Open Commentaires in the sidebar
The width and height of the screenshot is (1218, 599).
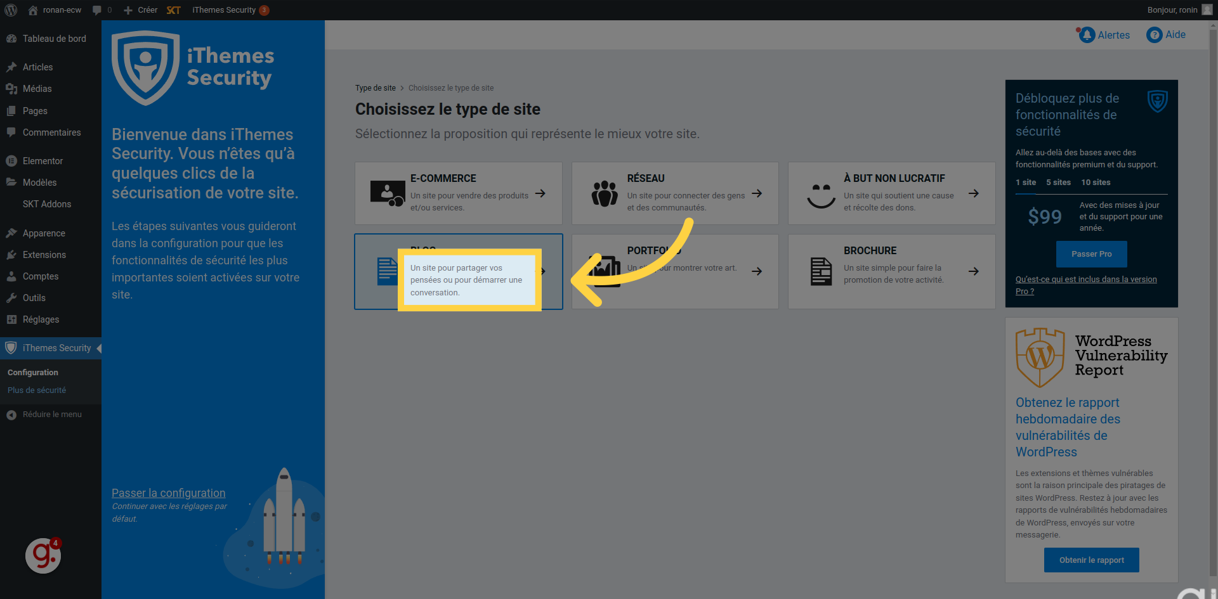coord(51,132)
